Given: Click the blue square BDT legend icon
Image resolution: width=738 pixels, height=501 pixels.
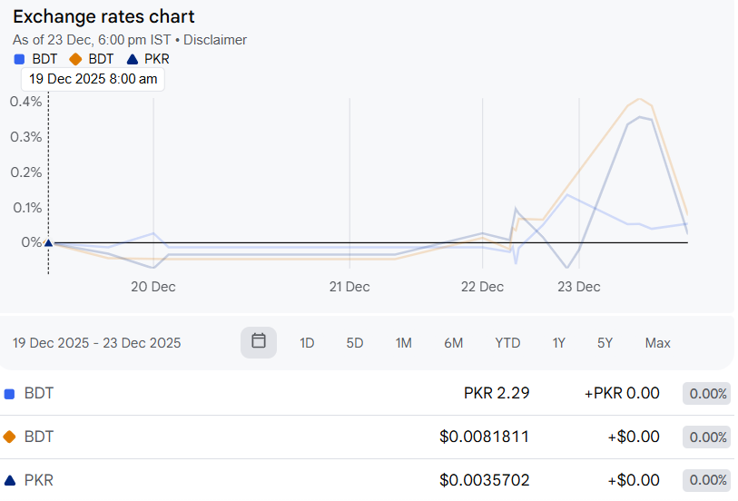Looking at the screenshot, I should click(19, 59).
